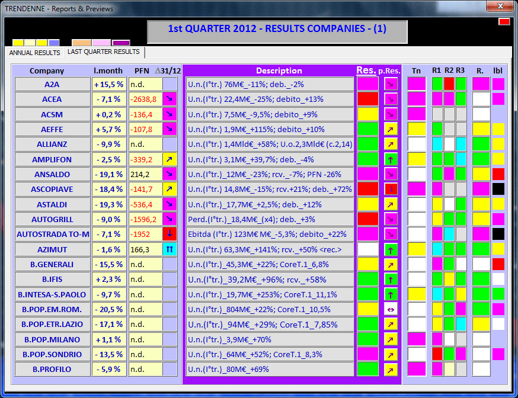This screenshot has height=398, width=518.
Task: Click ALLIANZ p.Res. yellow arrow icon
Action: (x=391, y=145)
